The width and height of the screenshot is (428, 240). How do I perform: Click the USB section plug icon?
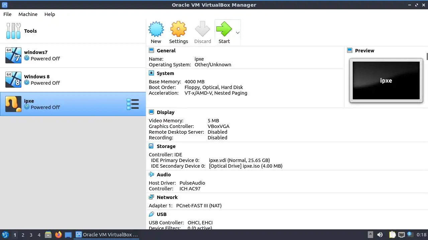[x=151, y=214]
